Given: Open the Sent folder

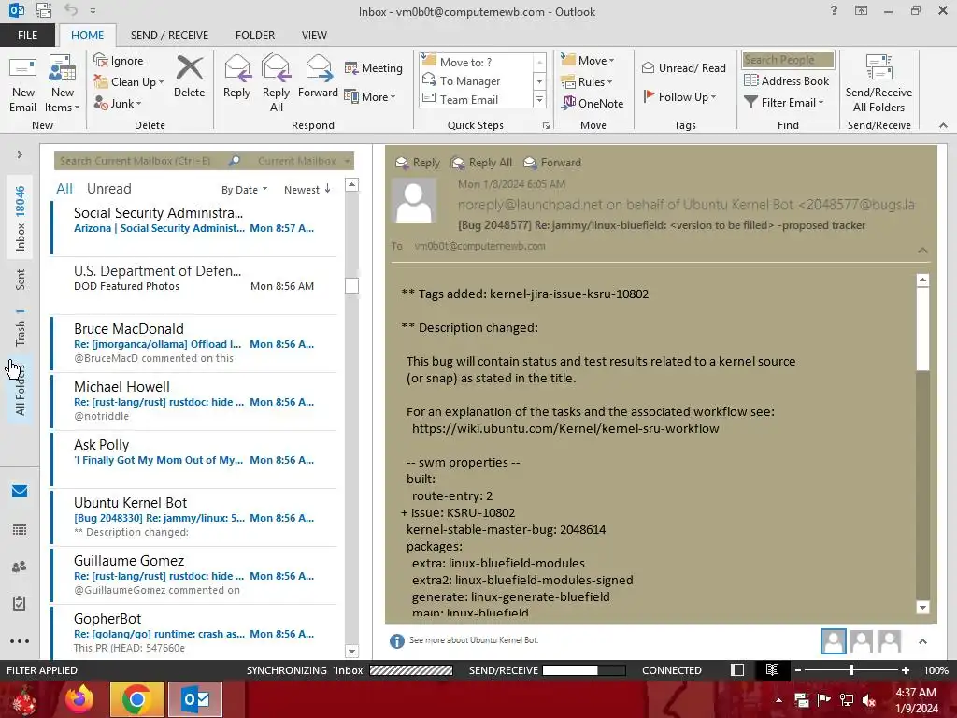Looking at the screenshot, I should tap(21, 280).
